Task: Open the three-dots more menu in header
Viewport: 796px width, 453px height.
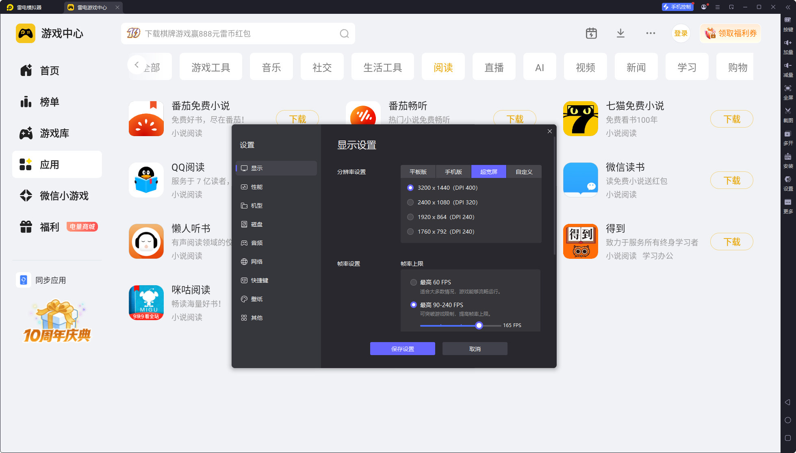Action: coord(651,33)
